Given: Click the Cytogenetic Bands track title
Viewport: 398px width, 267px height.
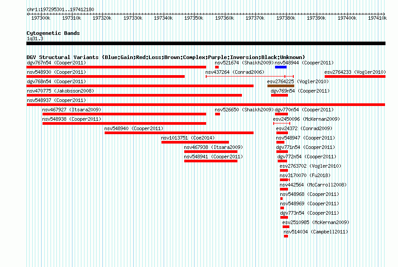Looking at the screenshot, I should (53, 33).
